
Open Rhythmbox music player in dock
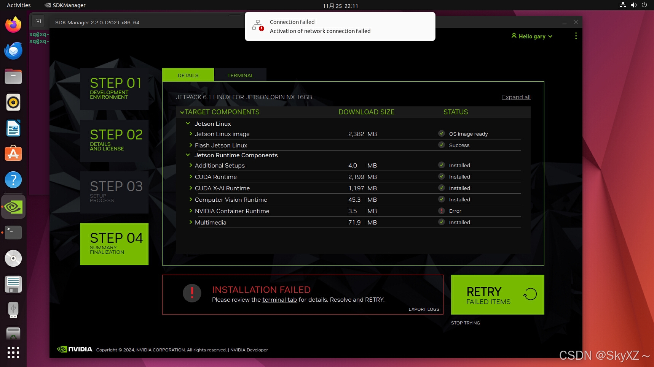tap(13, 102)
